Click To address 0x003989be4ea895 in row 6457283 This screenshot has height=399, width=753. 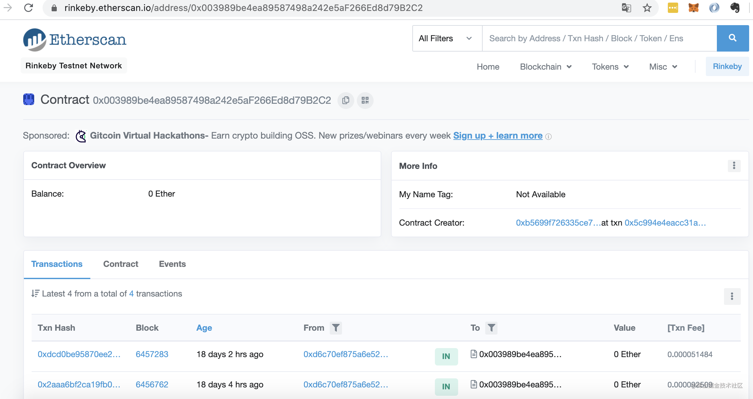[520, 354]
